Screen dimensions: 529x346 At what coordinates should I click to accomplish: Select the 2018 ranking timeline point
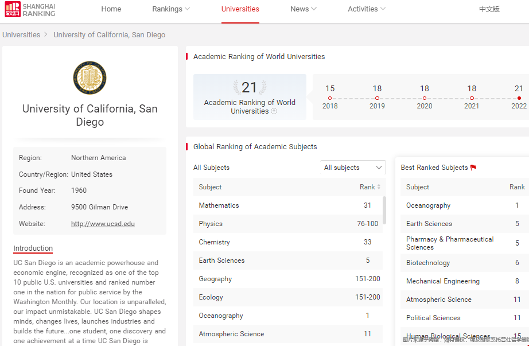pos(330,98)
